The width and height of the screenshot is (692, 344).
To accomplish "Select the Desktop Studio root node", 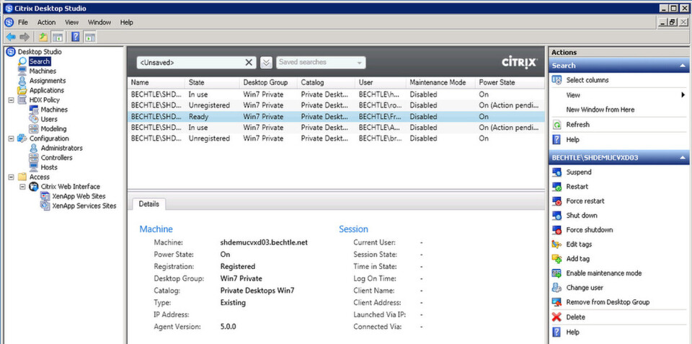I will coord(40,52).
